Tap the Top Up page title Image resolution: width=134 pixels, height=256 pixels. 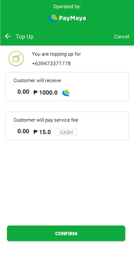tap(25, 36)
